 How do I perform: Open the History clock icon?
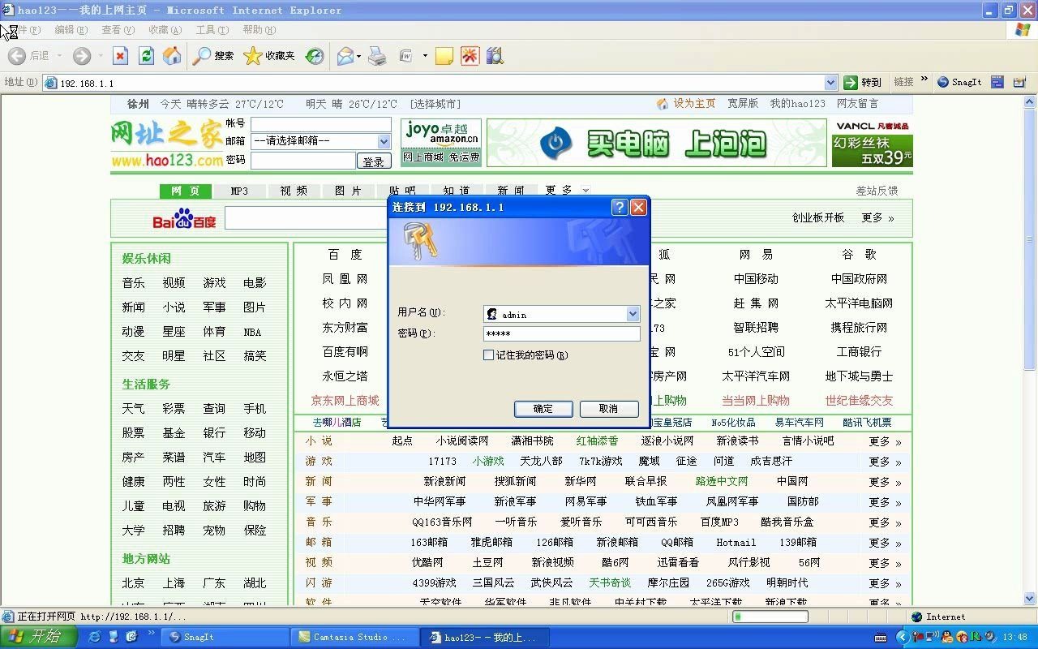click(315, 56)
